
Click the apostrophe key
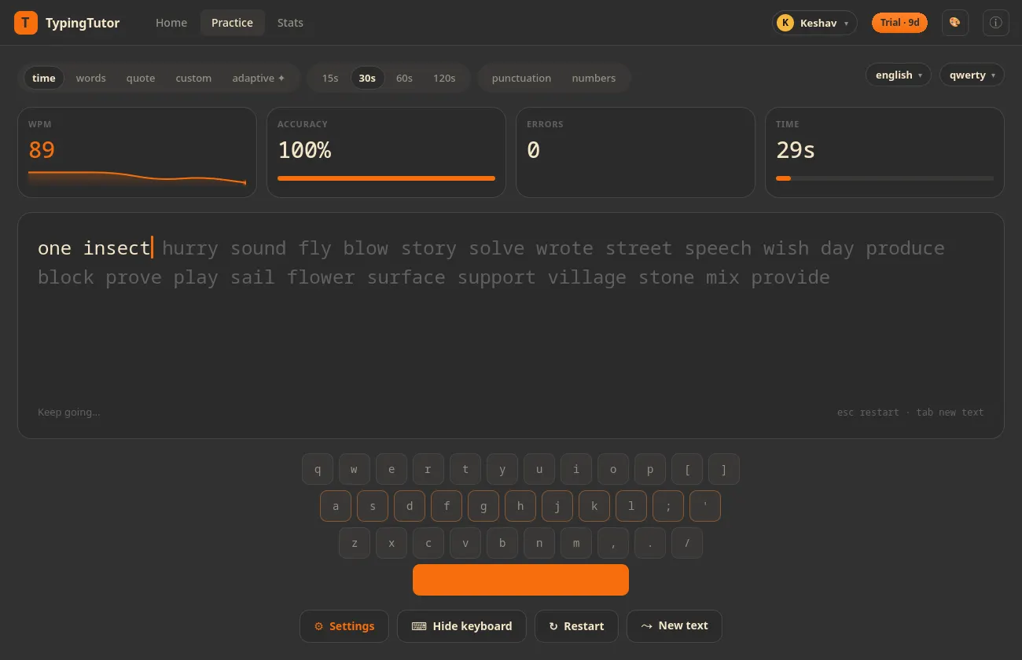pos(705,506)
